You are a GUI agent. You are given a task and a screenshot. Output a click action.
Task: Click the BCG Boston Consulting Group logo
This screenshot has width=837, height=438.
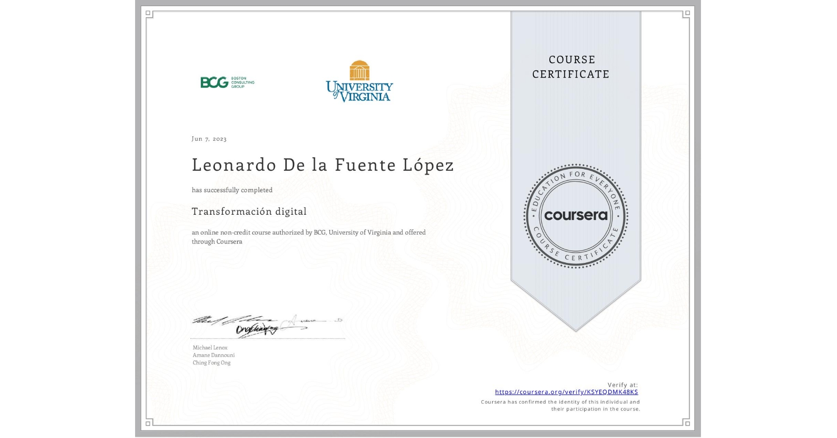click(x=227, y=83)
